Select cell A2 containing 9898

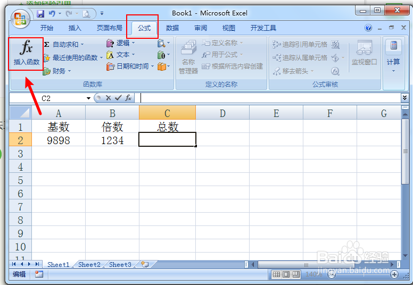59,140
